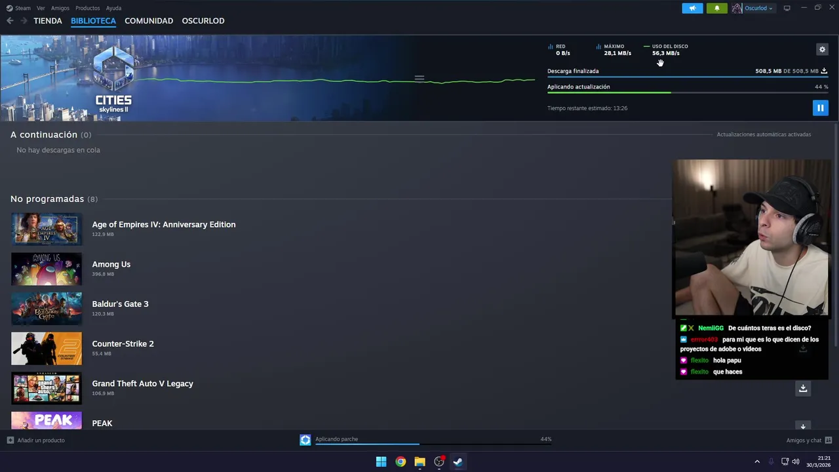The image size is (839, 472).
Task: Open the OSCURLOD profile tab
Action: [x=203, y=21]
